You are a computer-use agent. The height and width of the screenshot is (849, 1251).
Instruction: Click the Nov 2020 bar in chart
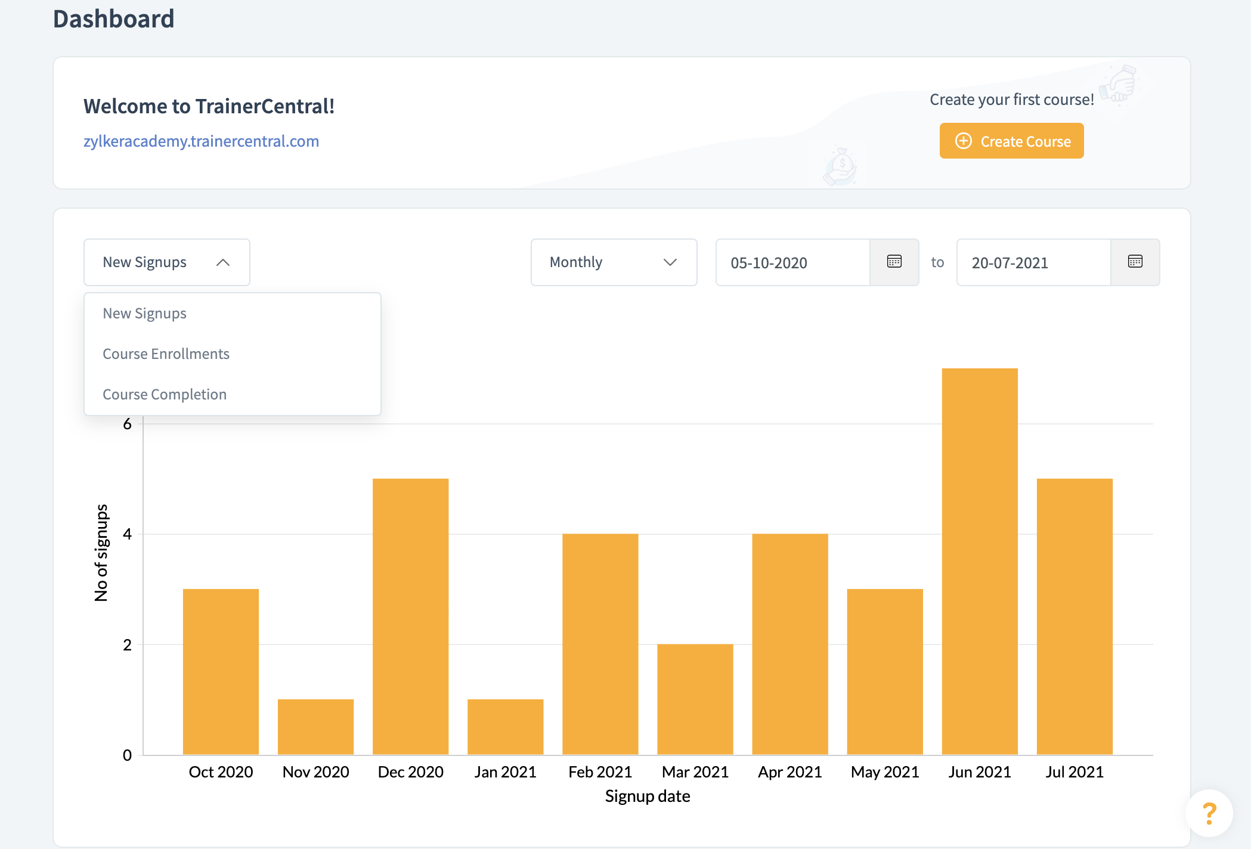pos(315,727)
